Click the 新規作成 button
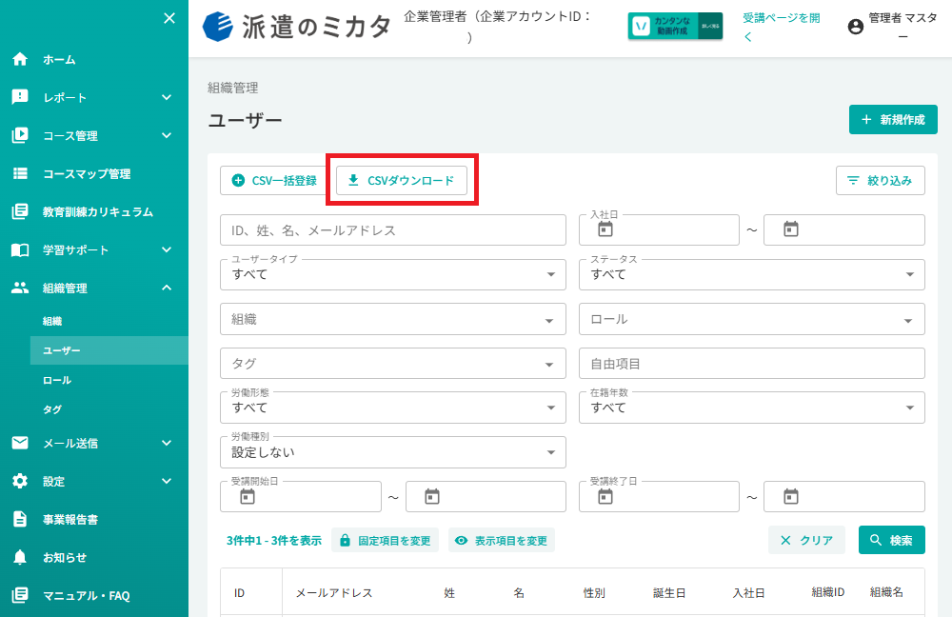The height and width of the screenshot is (617, 952). coord(893,120)
